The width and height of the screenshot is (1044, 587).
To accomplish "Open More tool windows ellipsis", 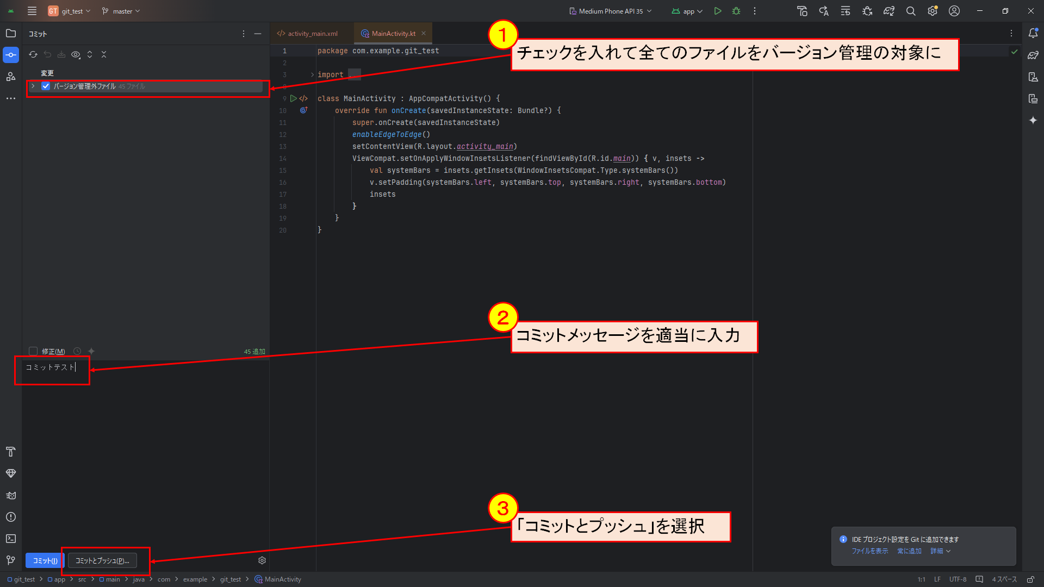I will (10, 98).
